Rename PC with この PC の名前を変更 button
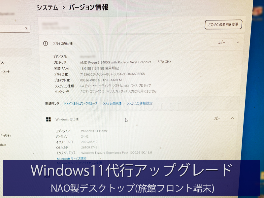Image resolution: width=264 pixels, height=198 pixels. click(x=223, y=24)
